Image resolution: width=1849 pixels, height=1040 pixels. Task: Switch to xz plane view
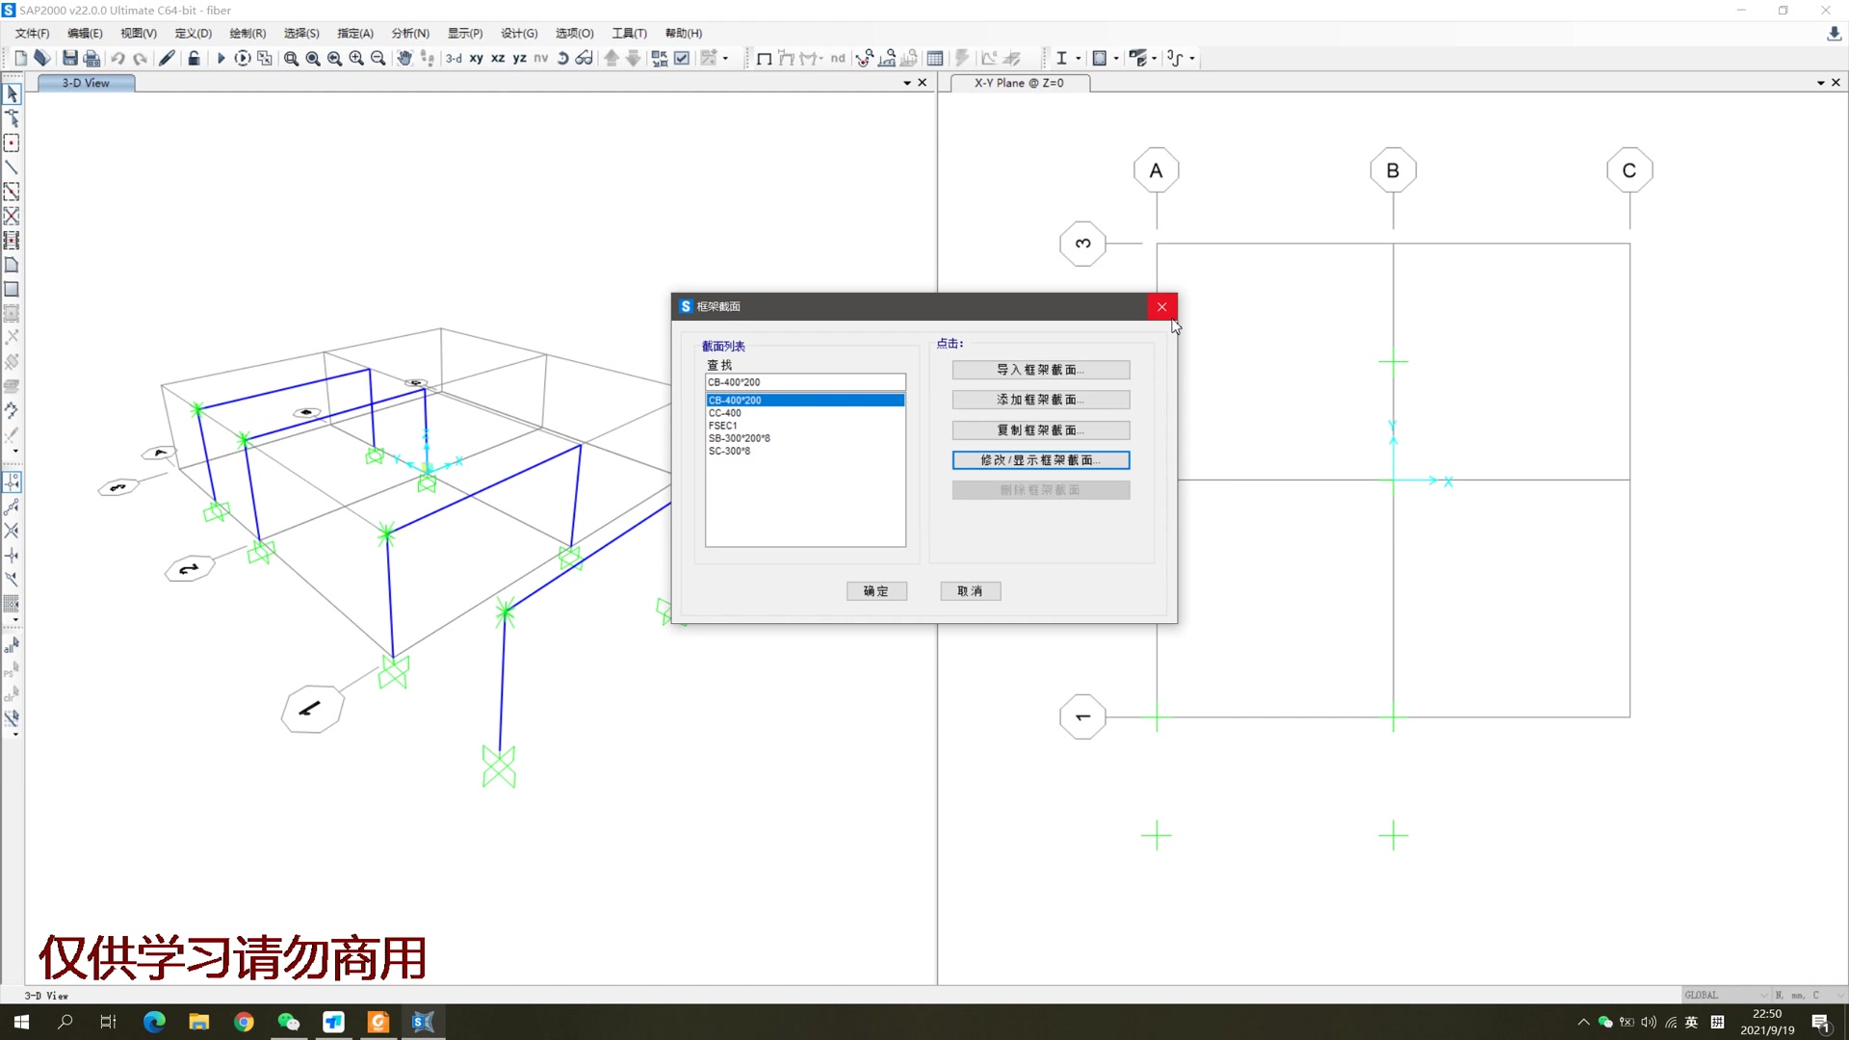tap(498, 59)
